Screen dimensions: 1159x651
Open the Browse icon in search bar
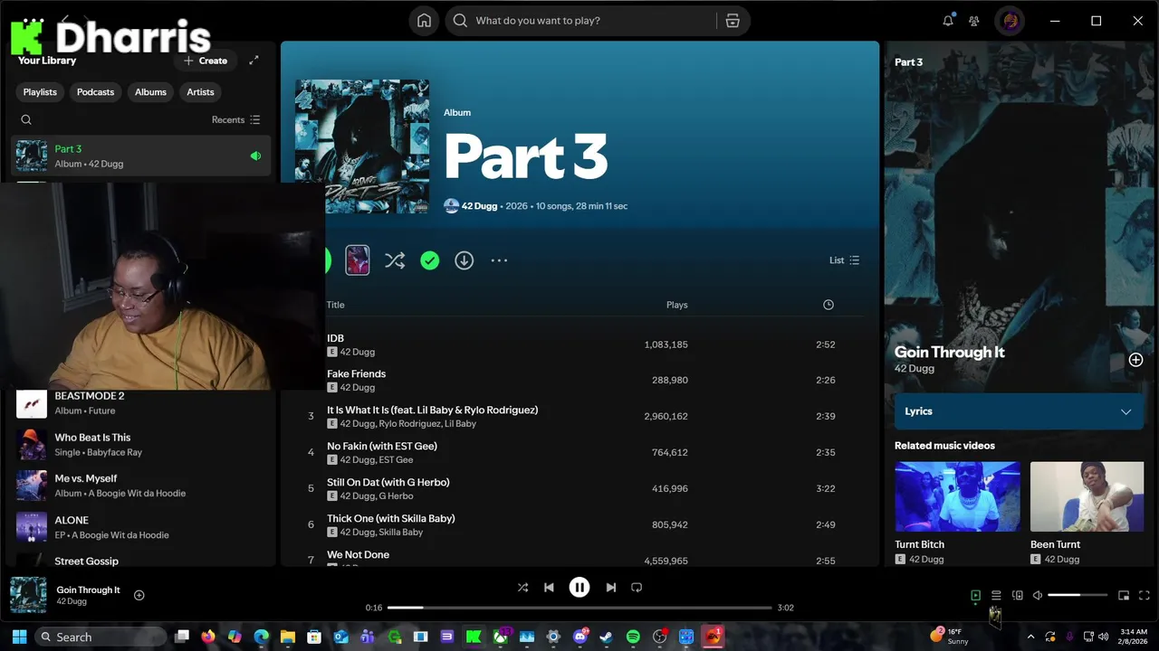733,21
